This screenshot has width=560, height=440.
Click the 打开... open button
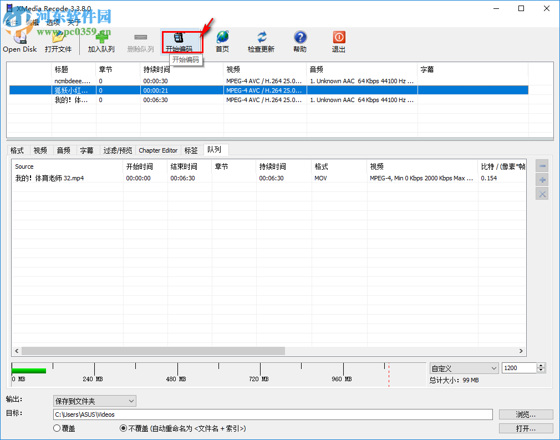click(x=526, y=428)
